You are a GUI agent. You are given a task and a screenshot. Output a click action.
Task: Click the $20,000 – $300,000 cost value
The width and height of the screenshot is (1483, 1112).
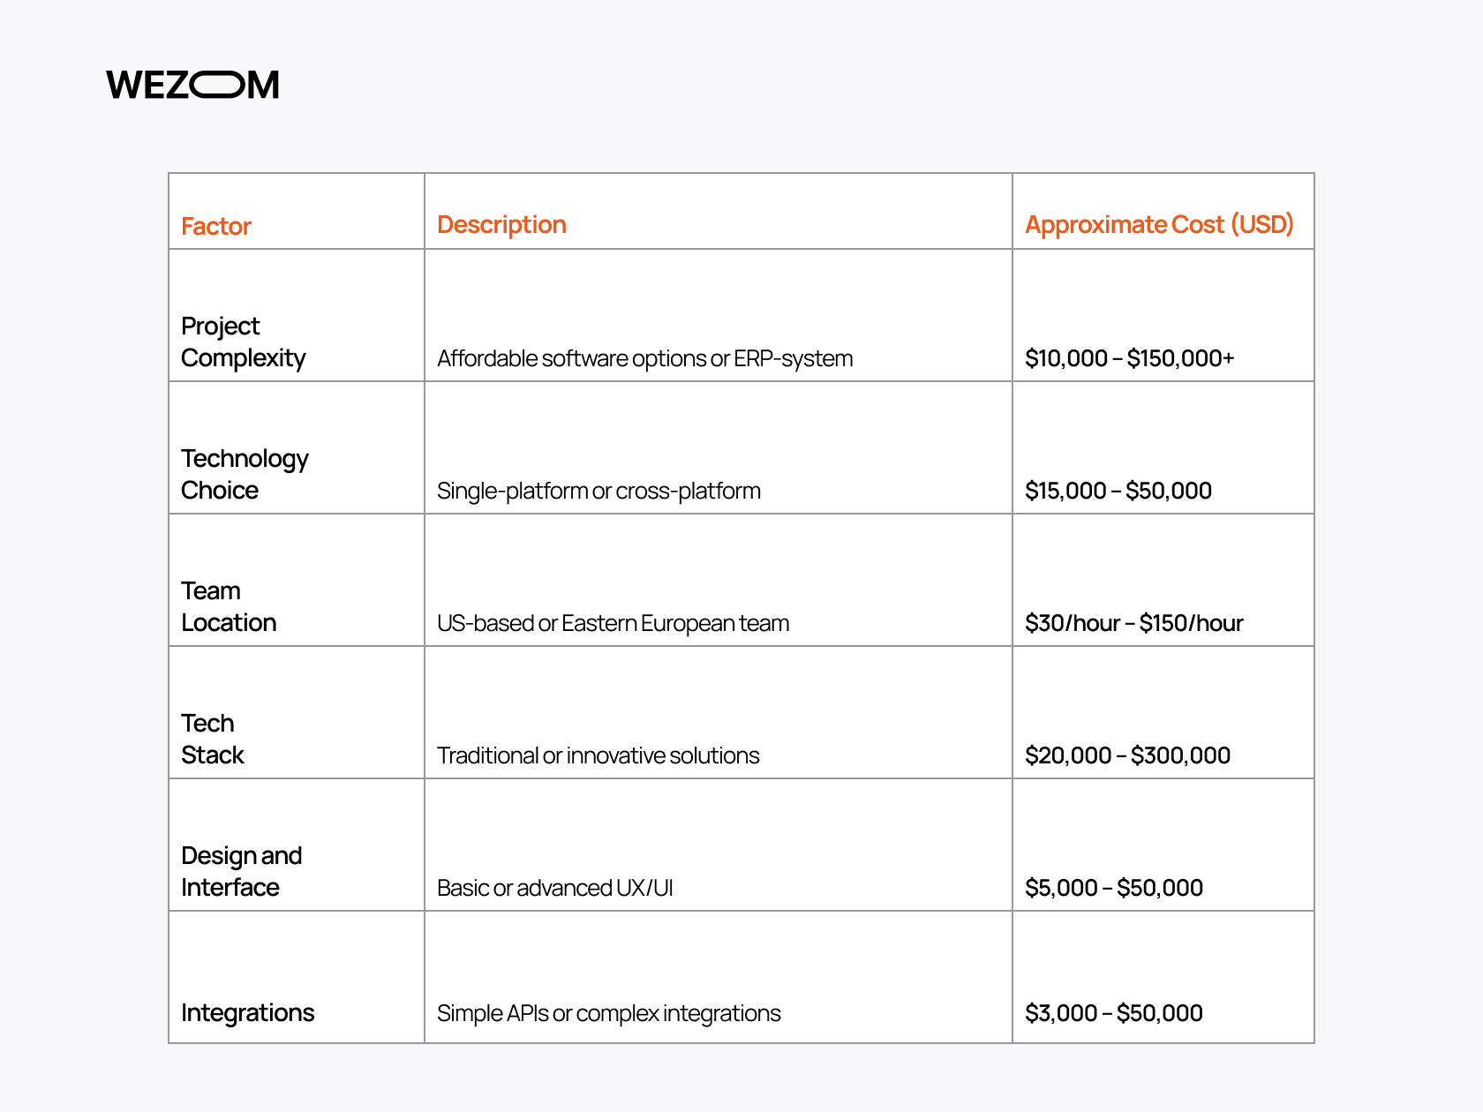tap(1127, 755)
